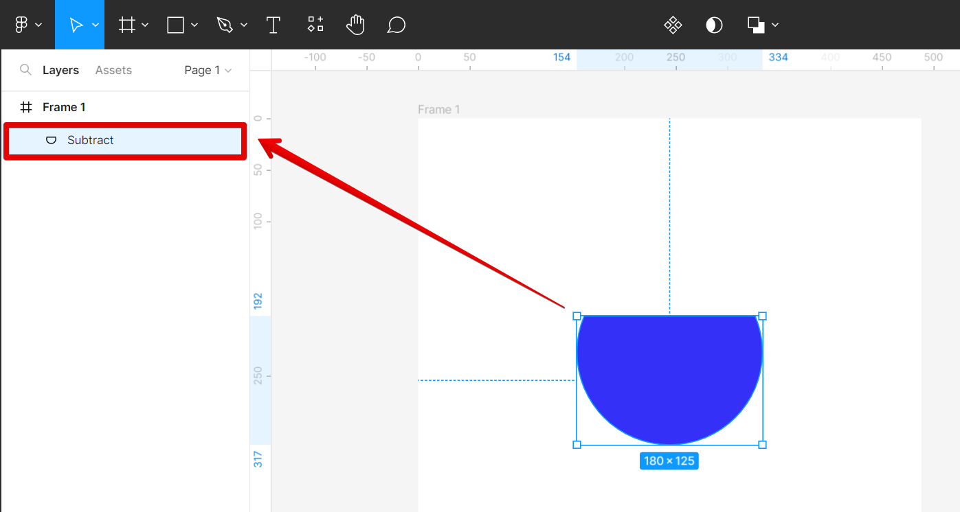The height and width of the screenshot is (512, 960).
Task: Activate the Hand tool
Action: tap(355, 25)
